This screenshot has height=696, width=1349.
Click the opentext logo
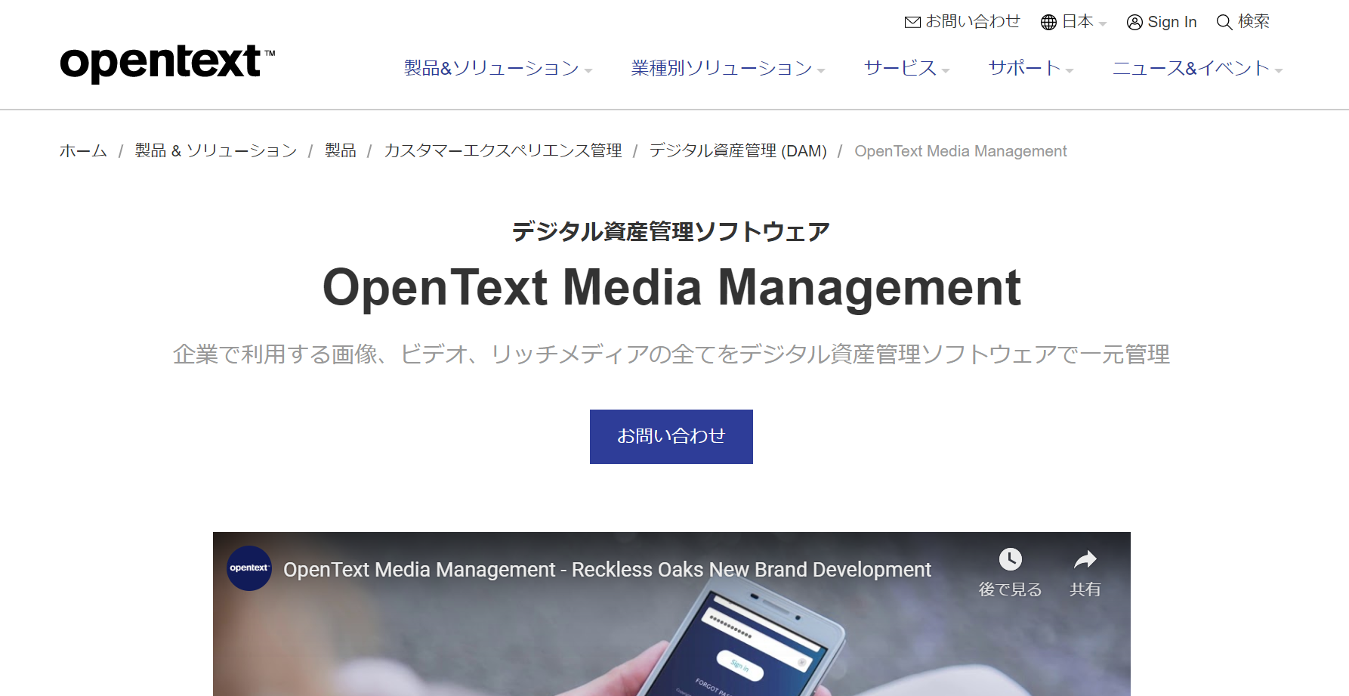click(x=168, y=63)
